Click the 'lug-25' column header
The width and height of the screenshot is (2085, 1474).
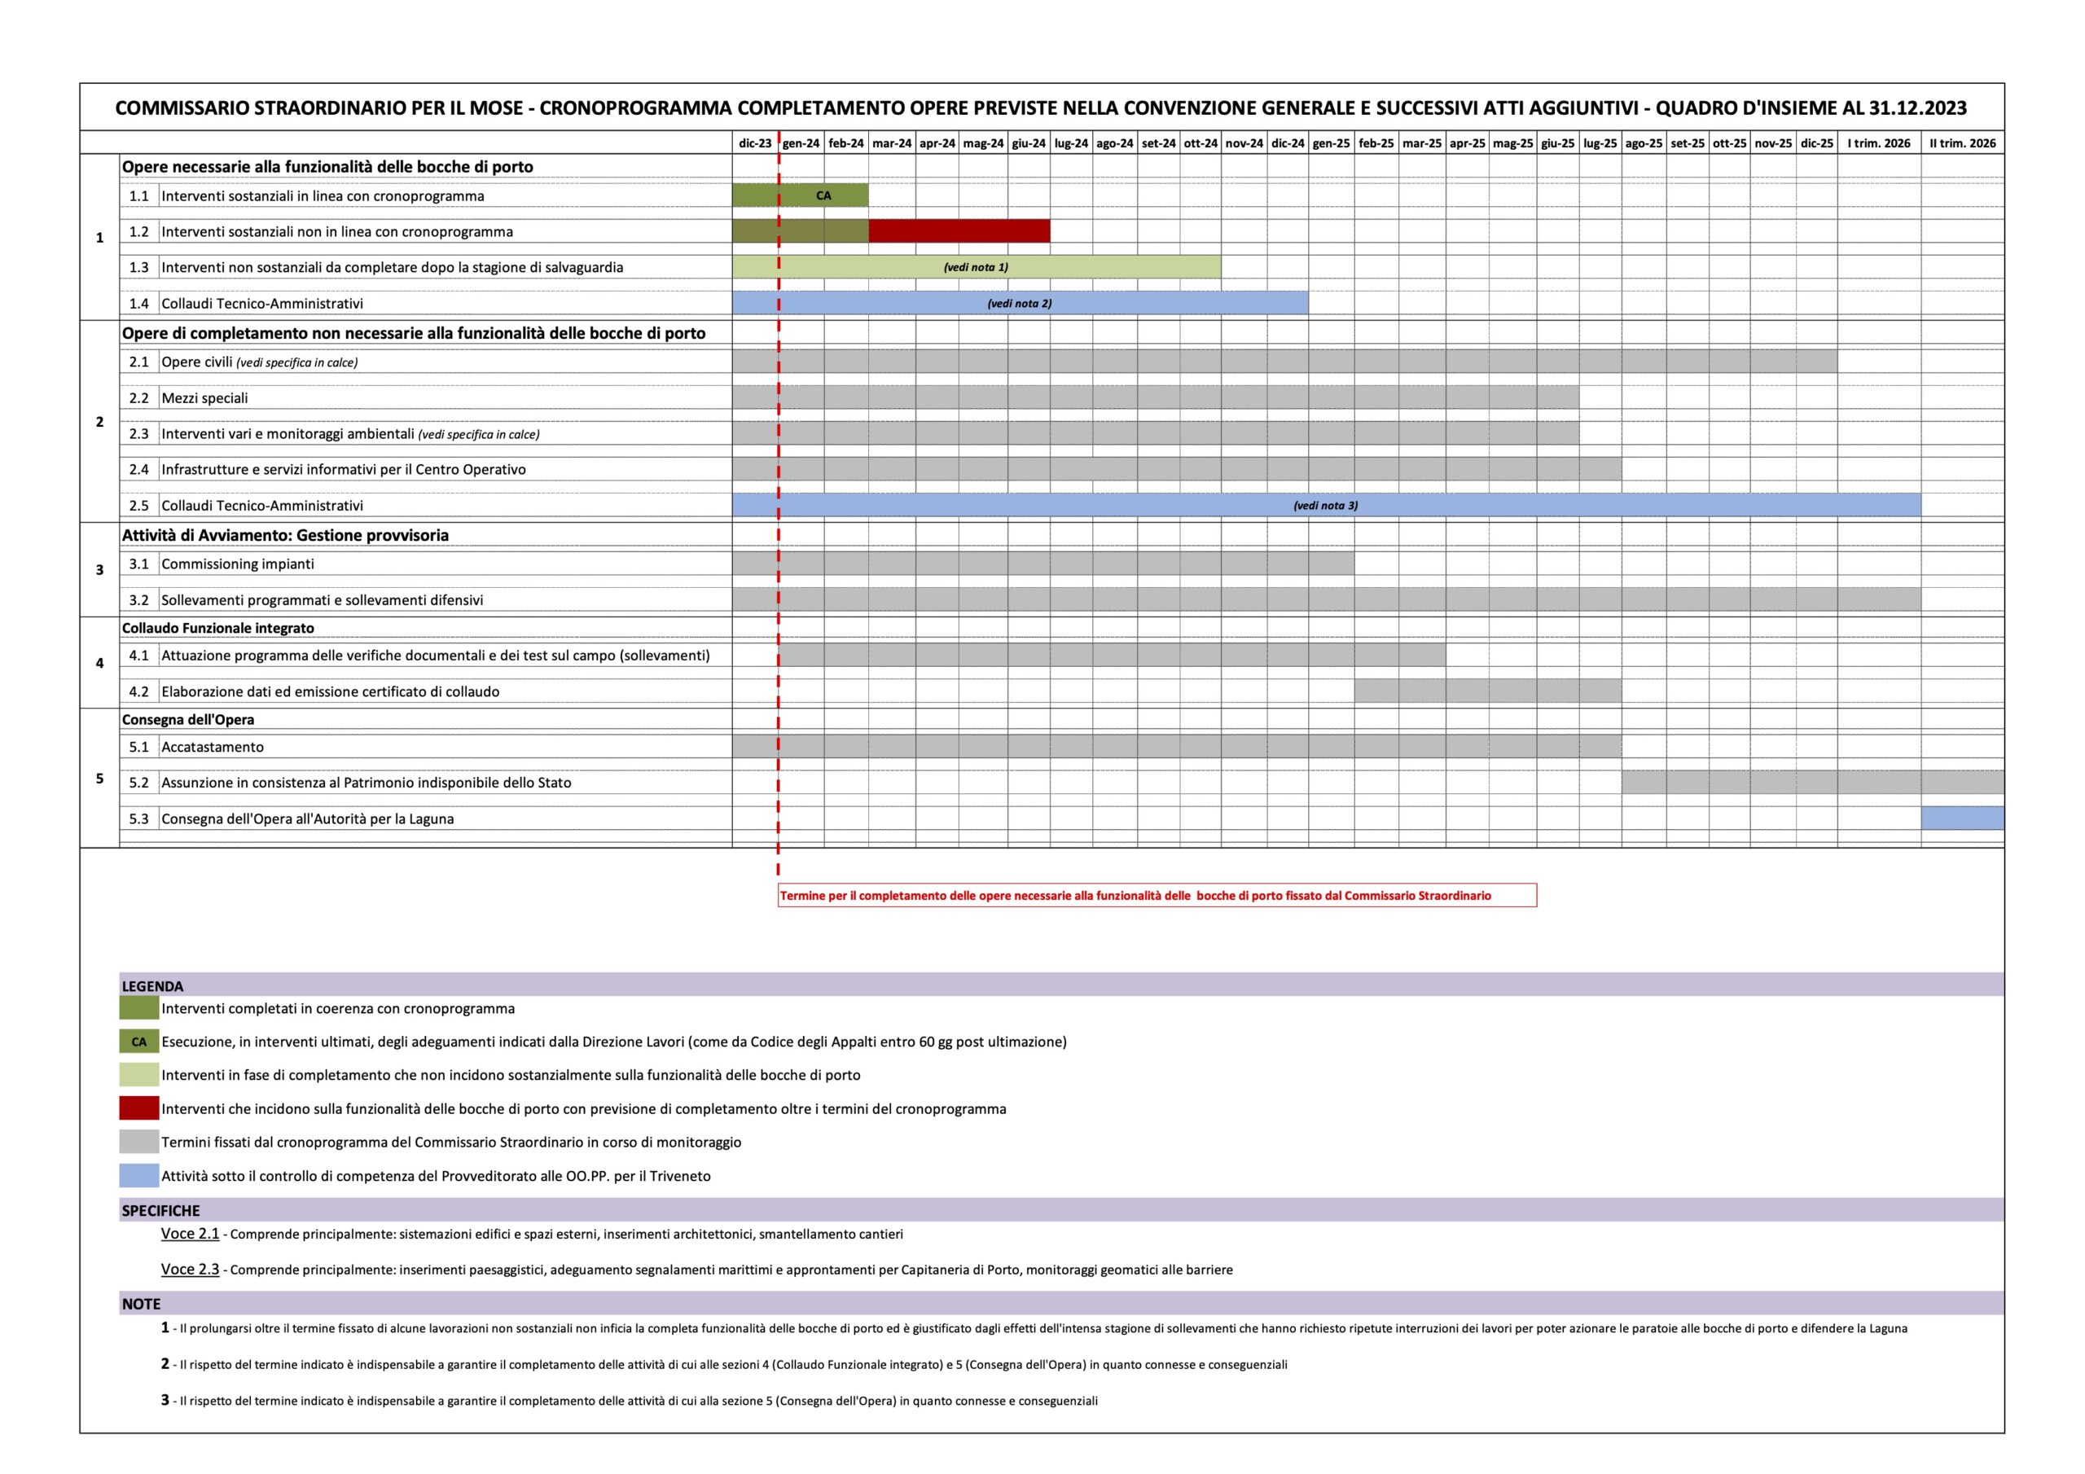(1600, 143)
